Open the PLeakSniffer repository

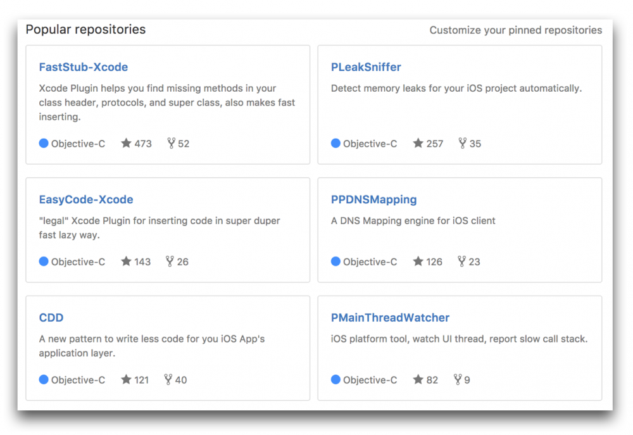point(366,67)
